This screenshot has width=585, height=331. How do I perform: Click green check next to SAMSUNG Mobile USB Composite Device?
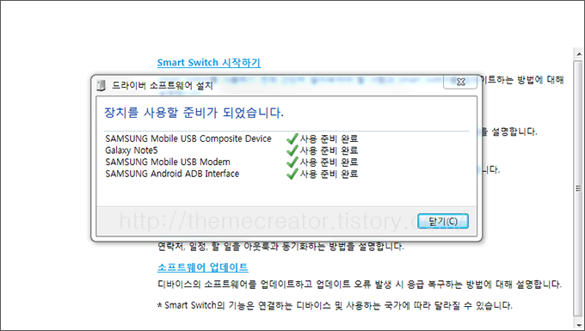[292, 138]
